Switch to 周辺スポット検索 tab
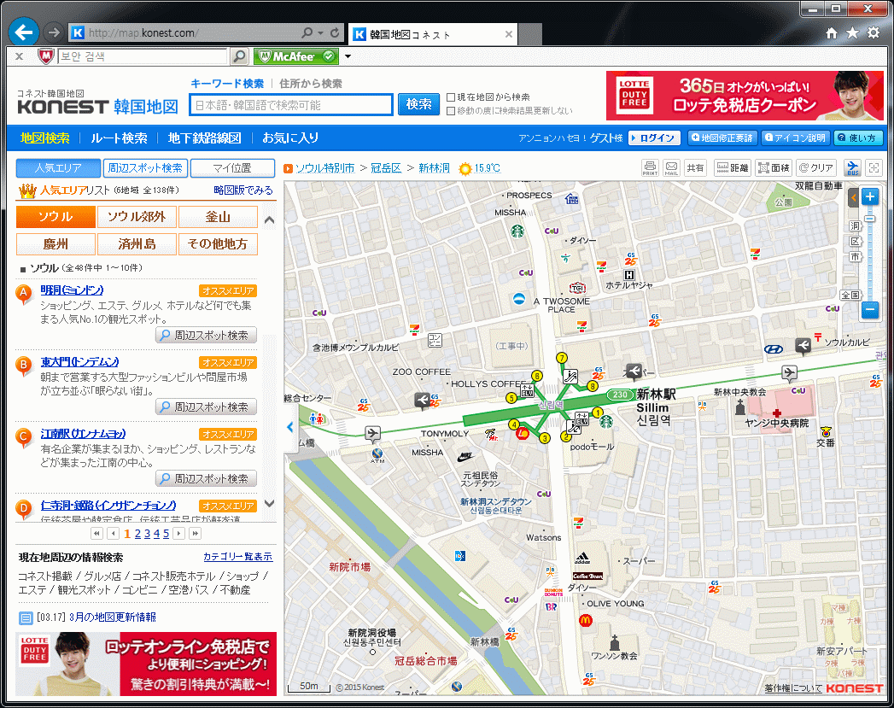Viewport: 894px width, 708px height. point(145,168)
